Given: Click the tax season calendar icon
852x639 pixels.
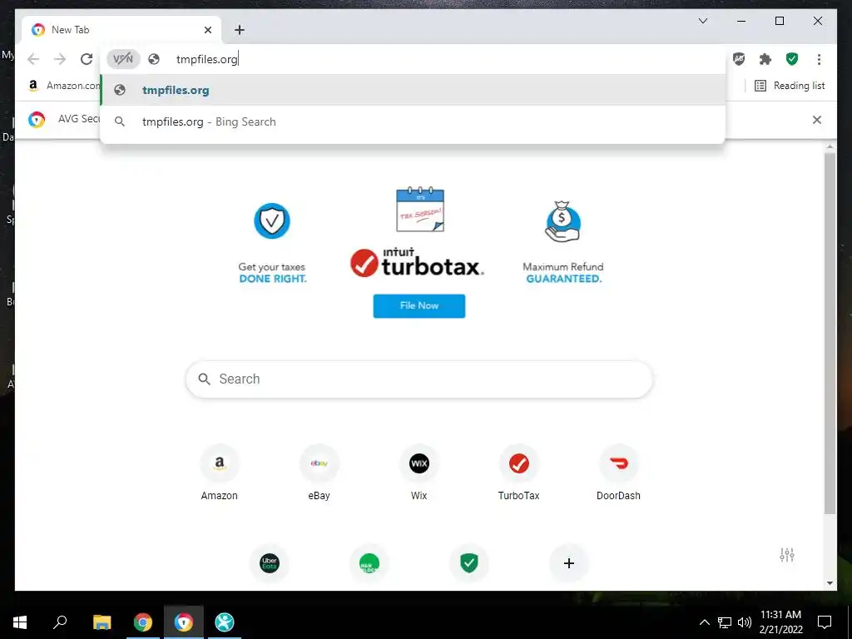Looking at the screenshot, I should pyautogui.click(x=420, y=209).
